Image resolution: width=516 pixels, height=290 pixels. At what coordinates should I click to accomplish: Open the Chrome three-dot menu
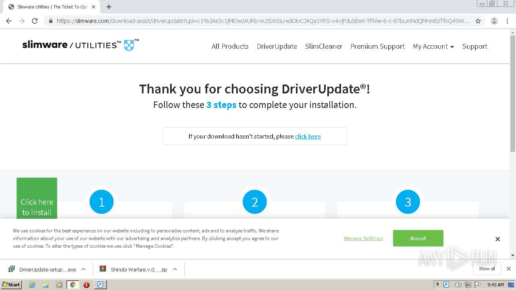(507, 21)
